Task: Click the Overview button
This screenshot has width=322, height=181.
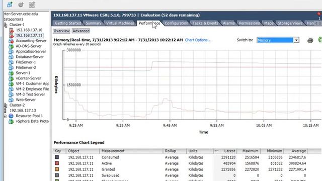Action: [61, 31]
